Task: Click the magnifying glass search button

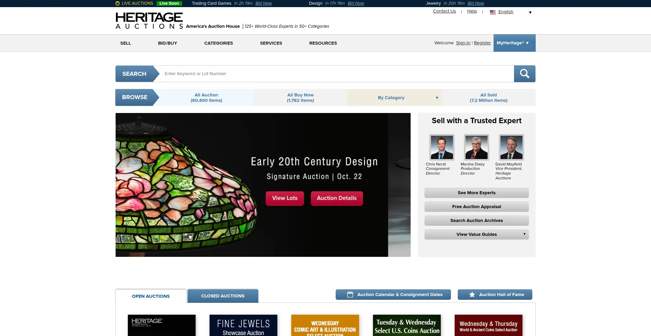Action: click(524, 74)
